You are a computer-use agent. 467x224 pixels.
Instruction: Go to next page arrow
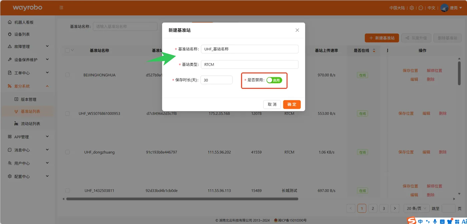click(x=395, y=208)
